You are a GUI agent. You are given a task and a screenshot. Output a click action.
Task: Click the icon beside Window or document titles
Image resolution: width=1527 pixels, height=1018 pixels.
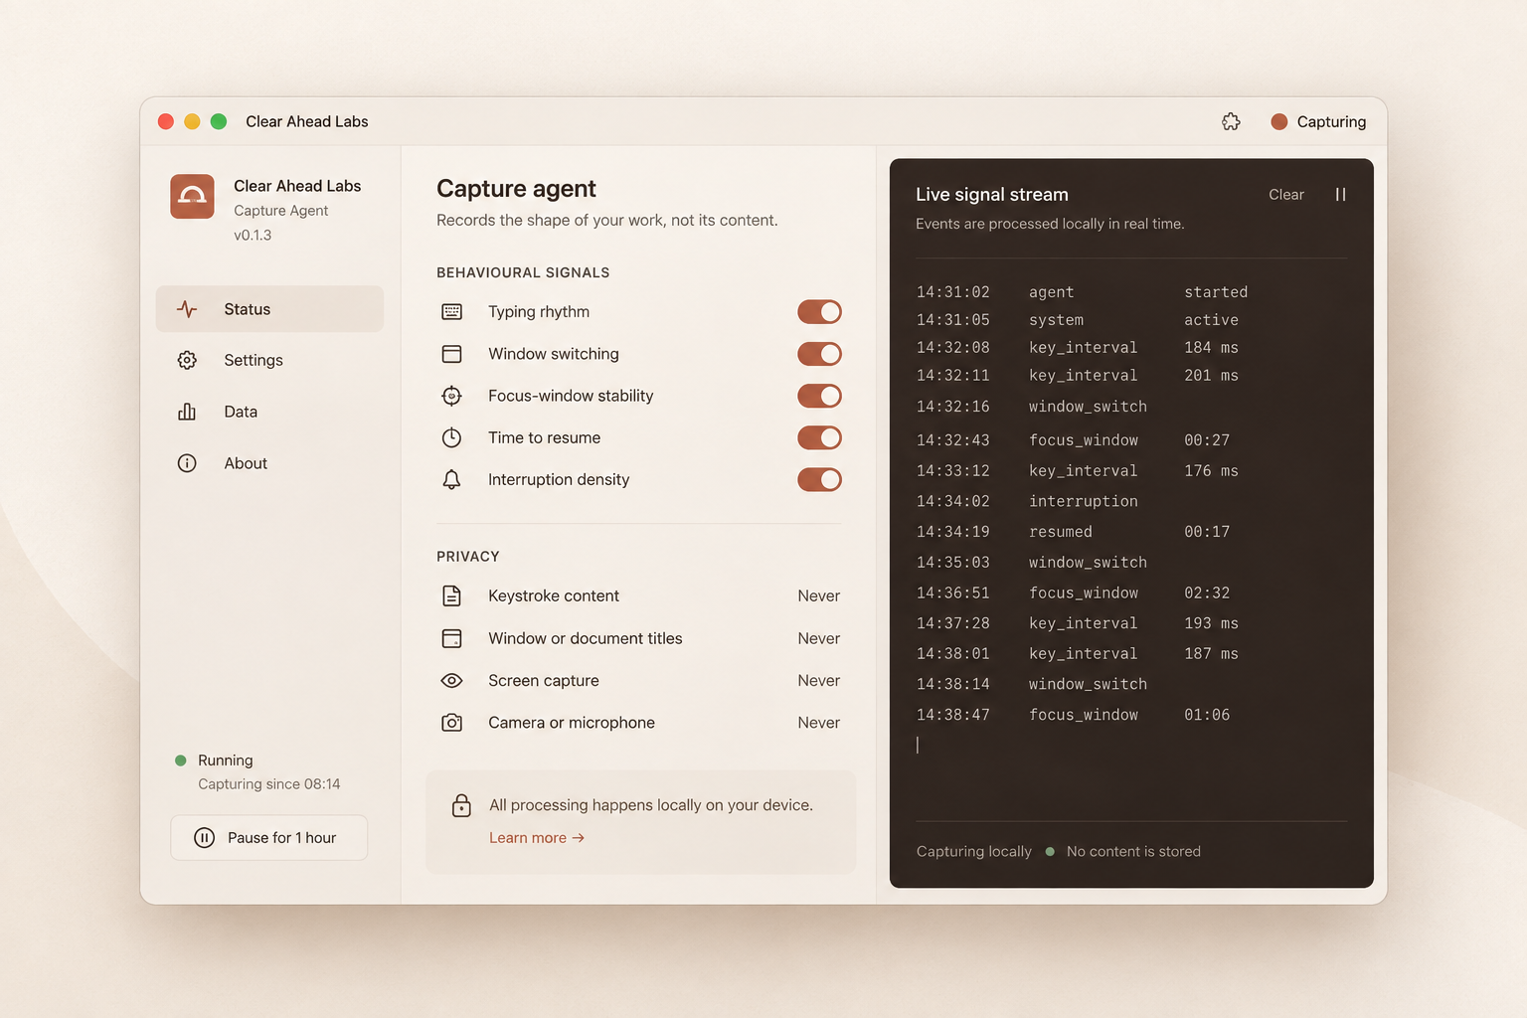451,638
